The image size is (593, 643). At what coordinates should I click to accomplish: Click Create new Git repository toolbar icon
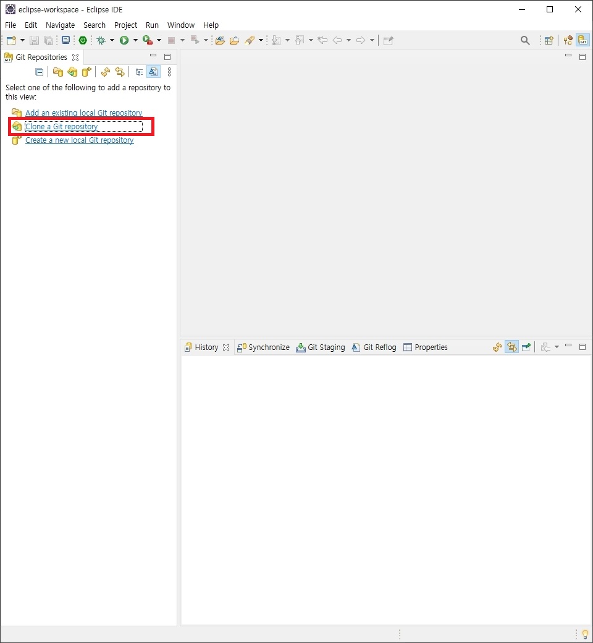point(86,72)
